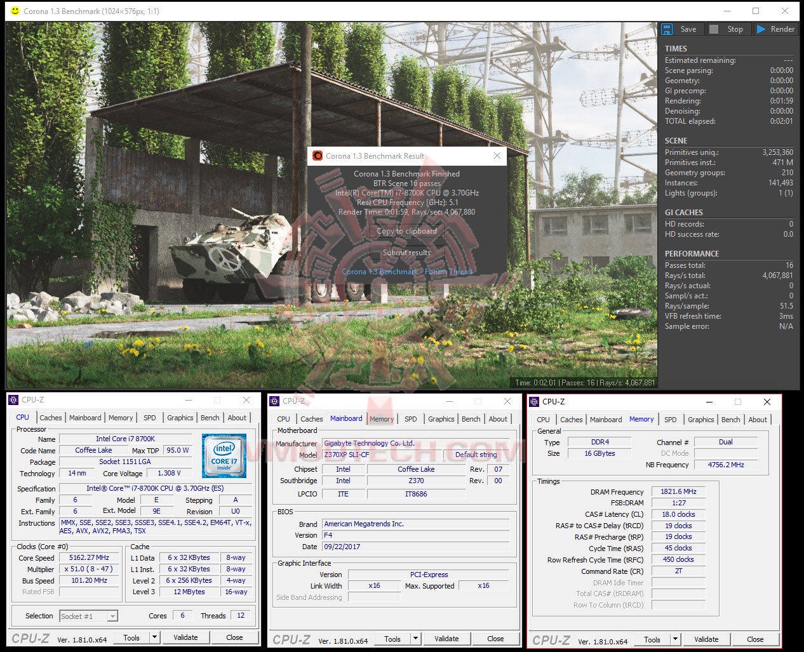Click the CPU-Z icon in Memory window title

[x=534, y=402]
